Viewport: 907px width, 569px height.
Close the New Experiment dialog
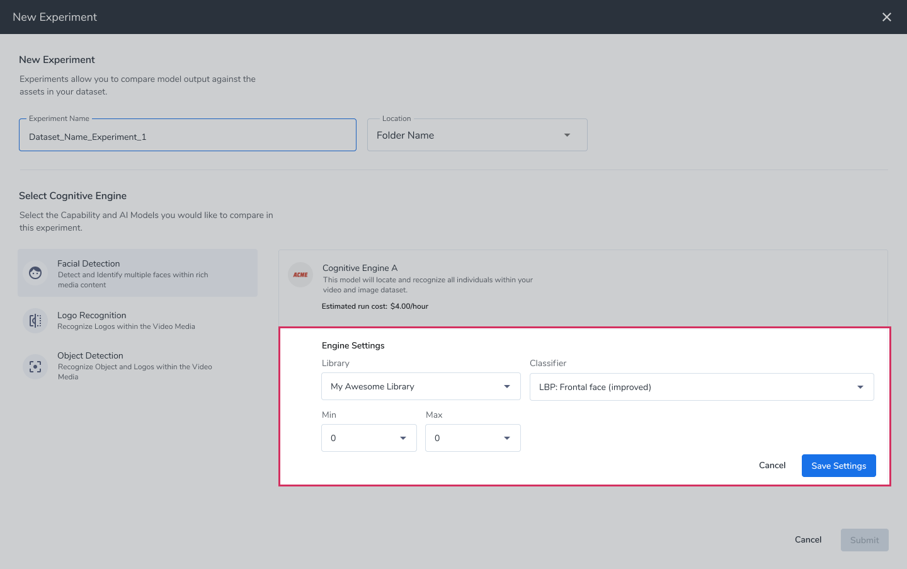pyautogui.click(x=887, y=17)
